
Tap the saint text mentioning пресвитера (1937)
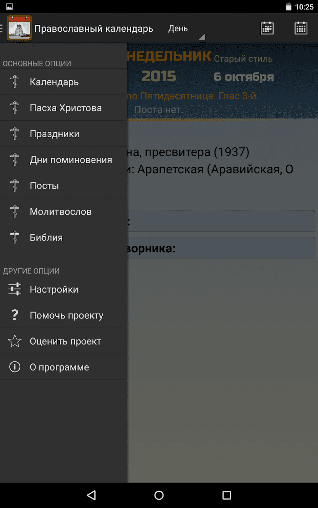pyautogui.click(x=188, y=152)
